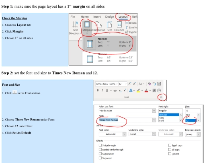Screen dimensions: 217x163
Task: Expand the Text Effects dropdown arrow
Action: click(134, 91)
